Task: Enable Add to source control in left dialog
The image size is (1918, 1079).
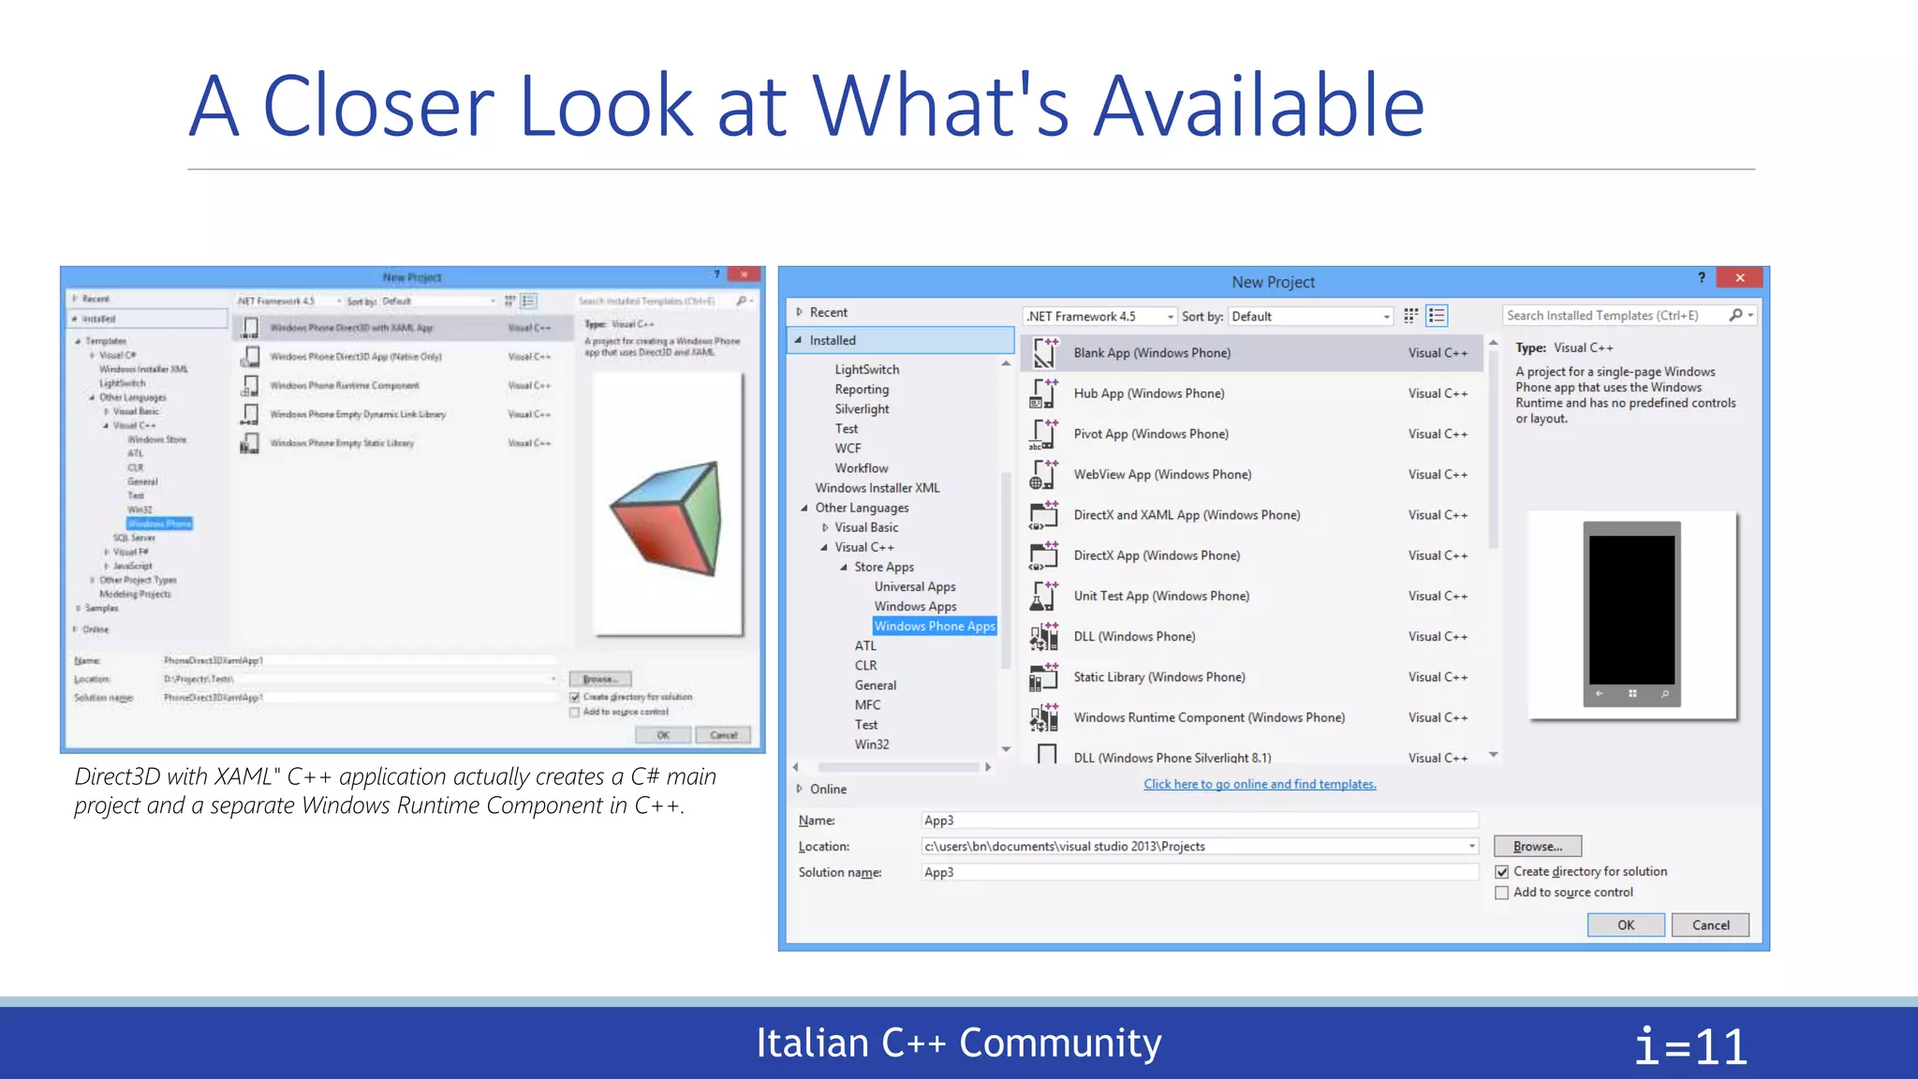Action: tap(575, 713)
